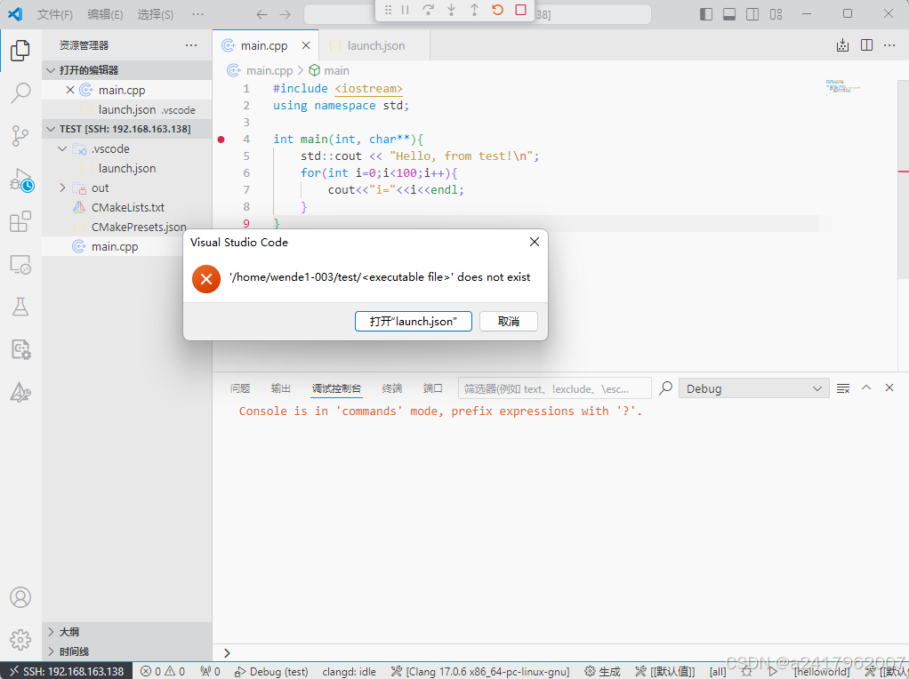Maximize the panel size chevron
Screen dimensions: 909x679
pyautogui.click(x=866, y=387)
